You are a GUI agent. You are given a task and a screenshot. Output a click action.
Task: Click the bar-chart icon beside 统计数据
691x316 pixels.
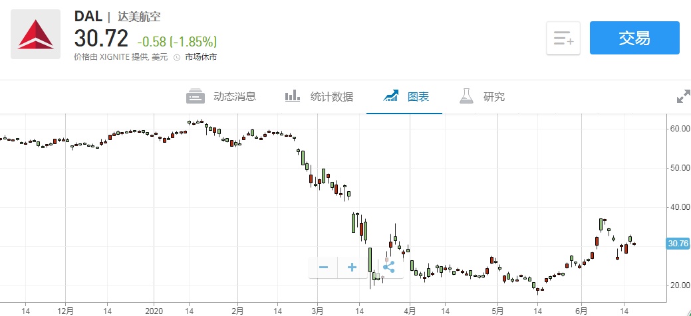pos(293,96)
